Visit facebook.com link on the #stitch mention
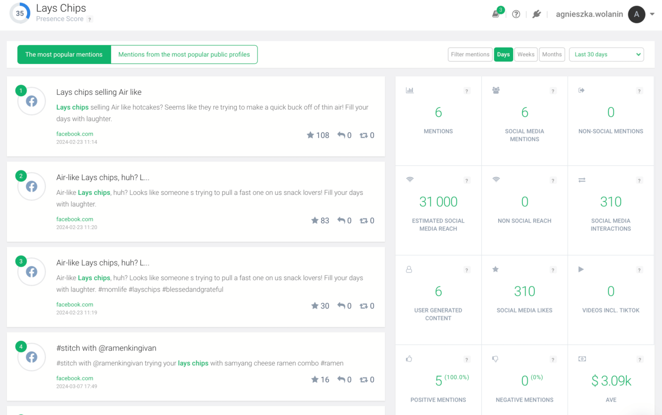The height and width of the screenshot is (415, 662). point(74,378)
